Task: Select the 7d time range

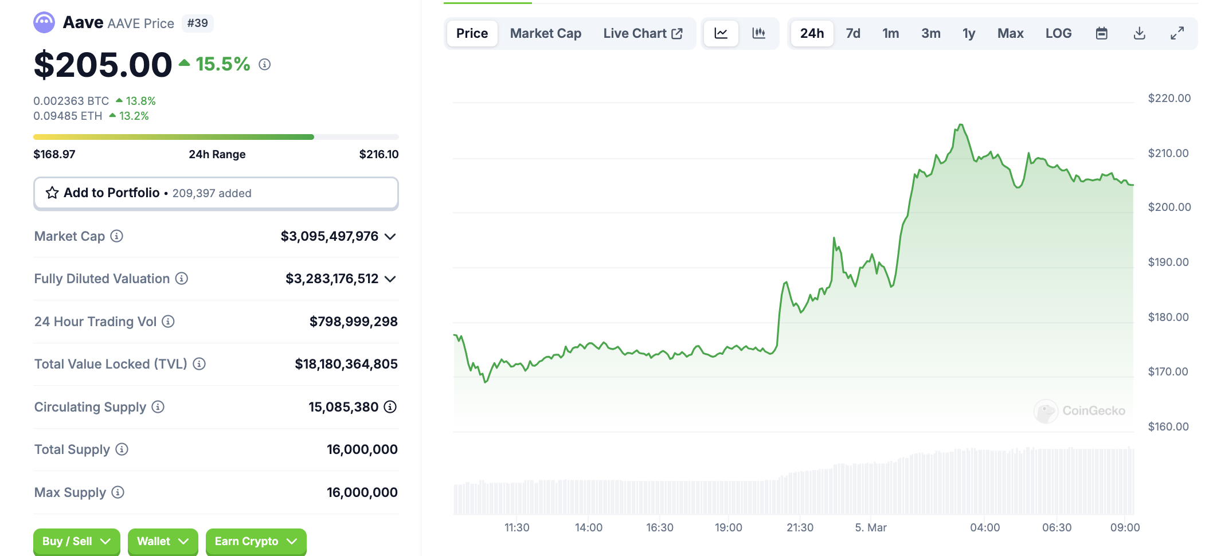Action: (853, 33)
